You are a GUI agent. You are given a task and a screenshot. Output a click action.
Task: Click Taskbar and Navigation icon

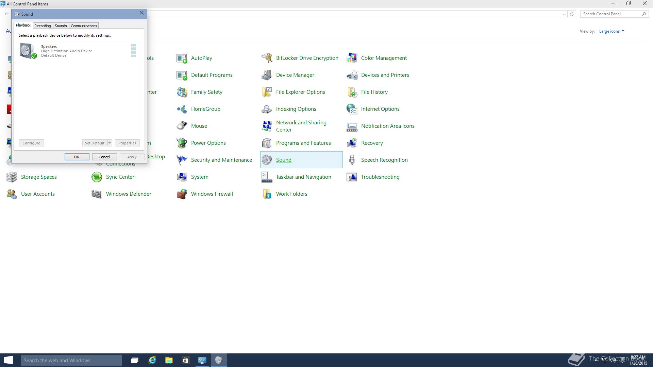coord(267,177)
